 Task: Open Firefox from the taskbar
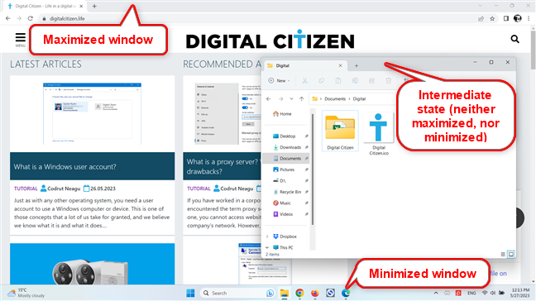tap(315, 293)
